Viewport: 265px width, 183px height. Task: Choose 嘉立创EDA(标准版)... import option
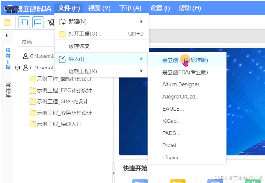pos(187,60)
